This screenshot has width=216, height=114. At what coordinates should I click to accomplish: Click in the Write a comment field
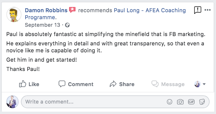coord(115,102)
